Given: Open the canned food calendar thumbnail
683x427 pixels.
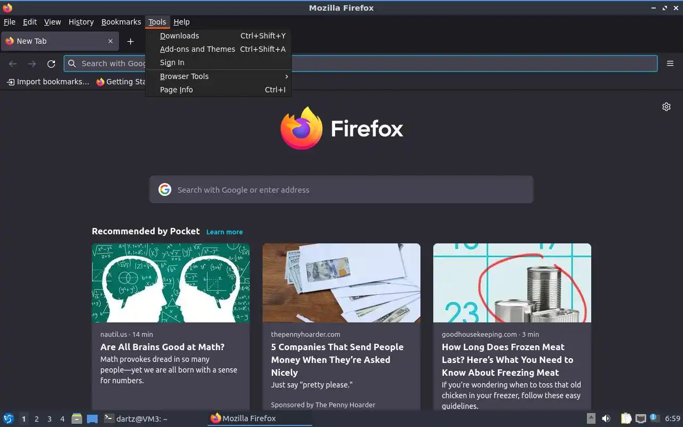Looking at the screenshot, I should click(512, 283).
